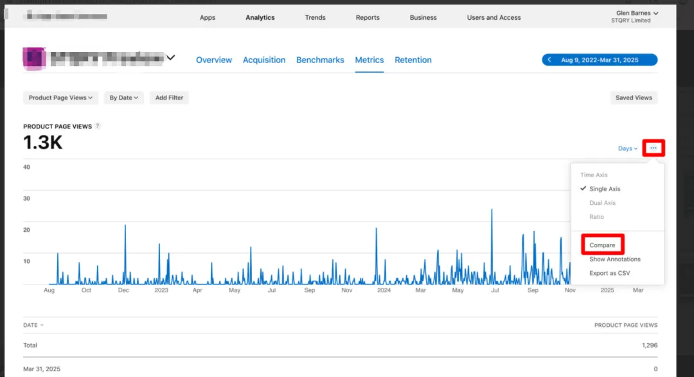
Task: Select the Ratio option
Action: point(596,217)
